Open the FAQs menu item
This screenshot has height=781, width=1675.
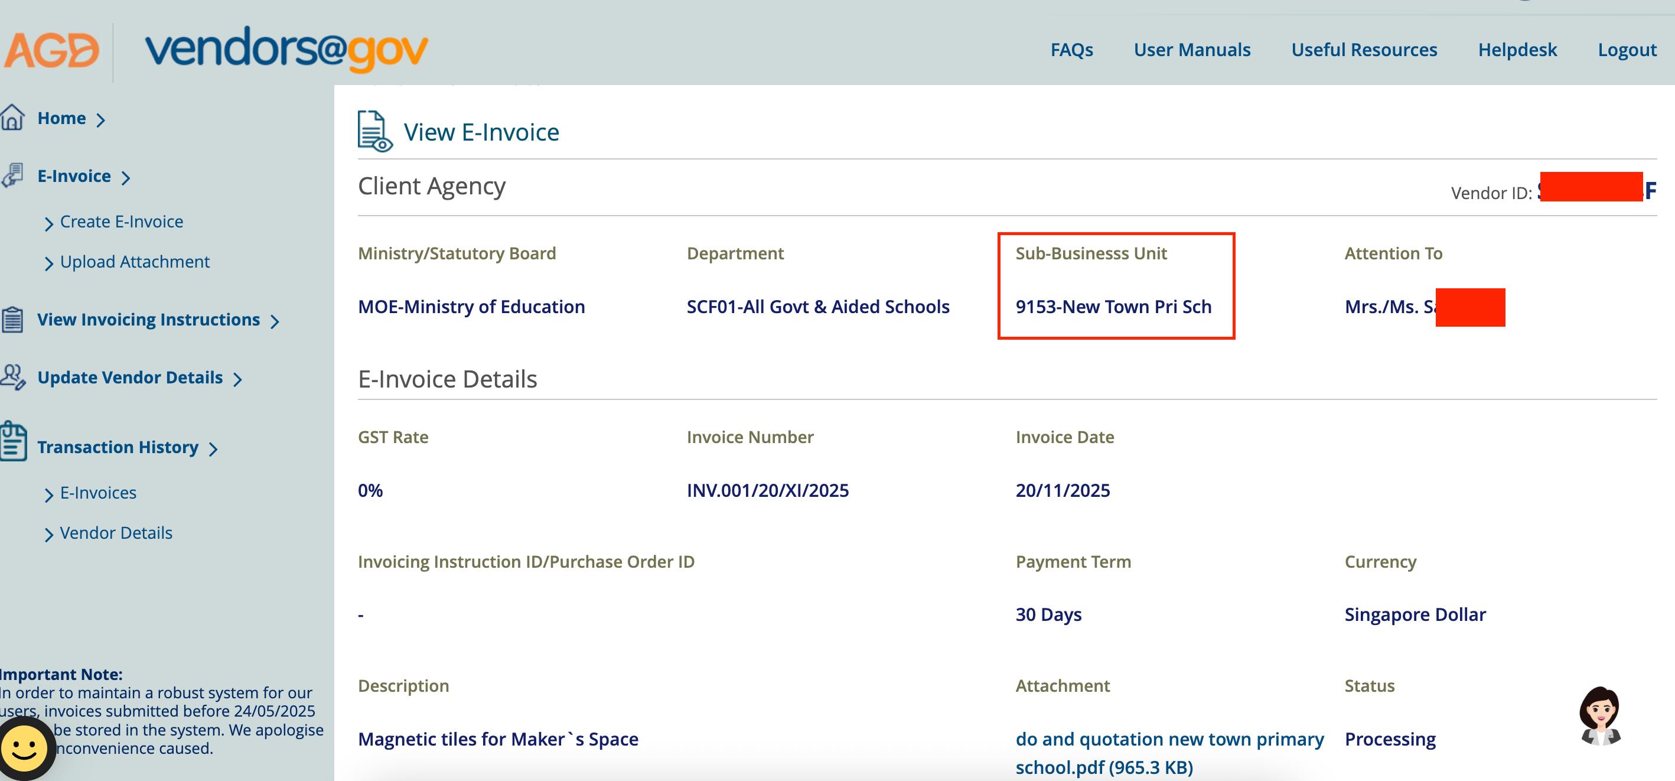point(1071,50)
